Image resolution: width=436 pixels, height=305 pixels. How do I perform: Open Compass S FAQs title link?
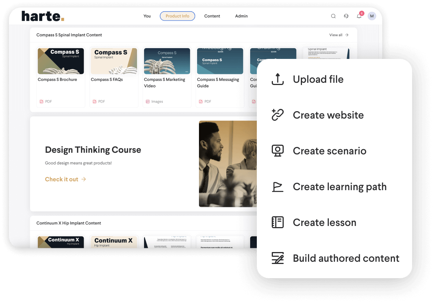tap(107, 79)
